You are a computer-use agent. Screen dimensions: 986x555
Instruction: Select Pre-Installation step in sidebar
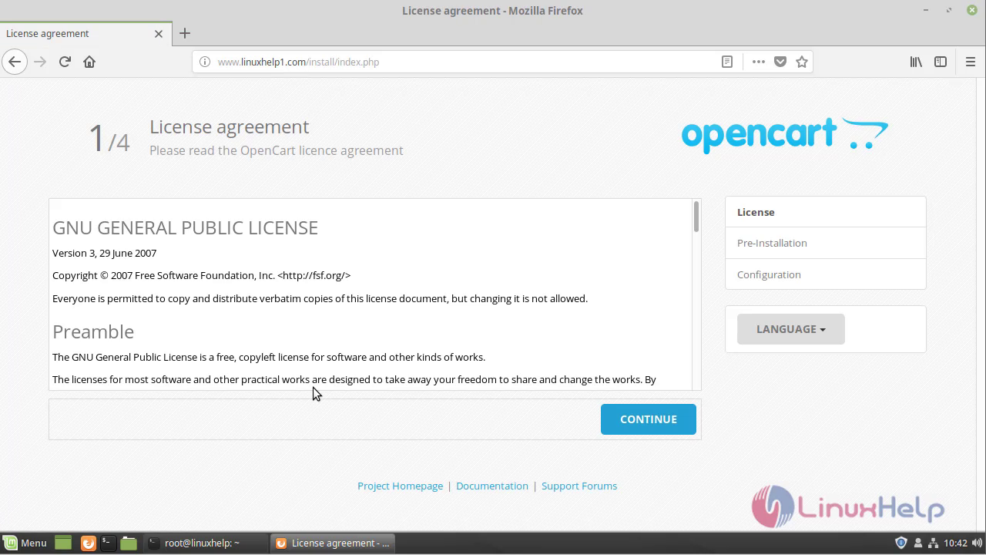(x=826, y=243)
